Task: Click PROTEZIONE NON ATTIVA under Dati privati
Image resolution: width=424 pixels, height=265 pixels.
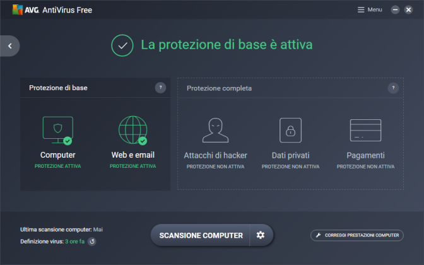Action: point(290,167)
